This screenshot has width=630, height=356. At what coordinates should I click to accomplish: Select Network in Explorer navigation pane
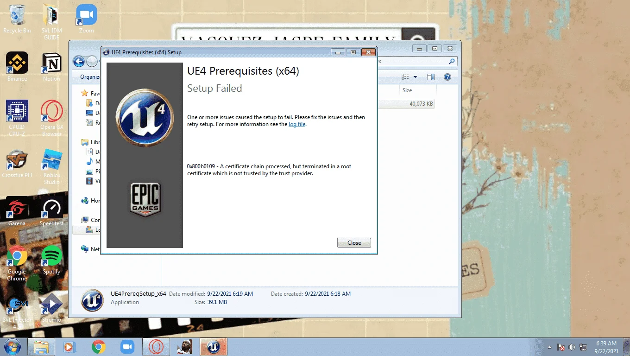coord(91,249)
